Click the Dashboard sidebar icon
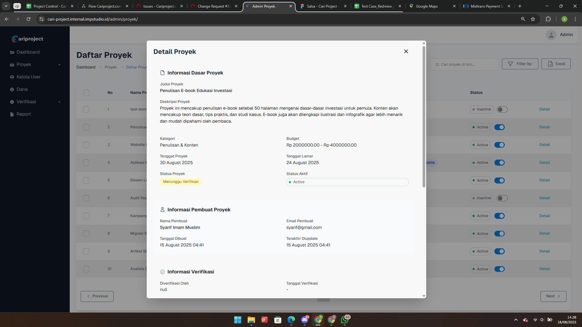This screenshot has height=327, width=582. click(x=12, y=52)
